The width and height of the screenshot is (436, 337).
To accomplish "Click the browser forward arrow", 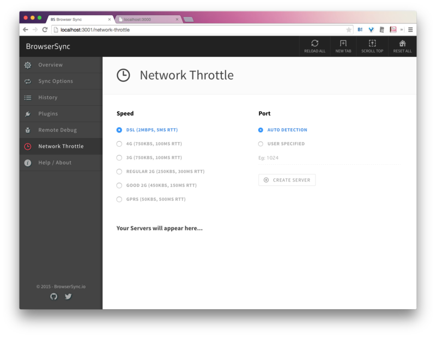I will click(35, 30).
